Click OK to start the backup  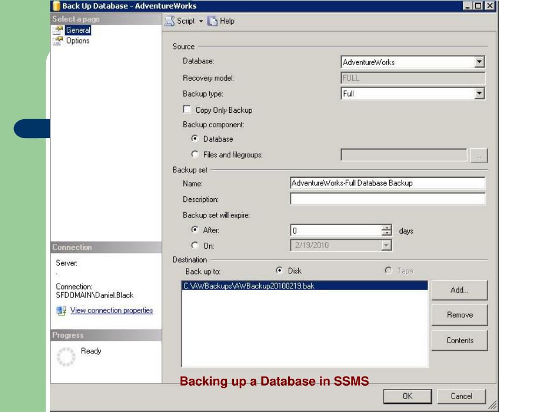[x=408, y=396]
